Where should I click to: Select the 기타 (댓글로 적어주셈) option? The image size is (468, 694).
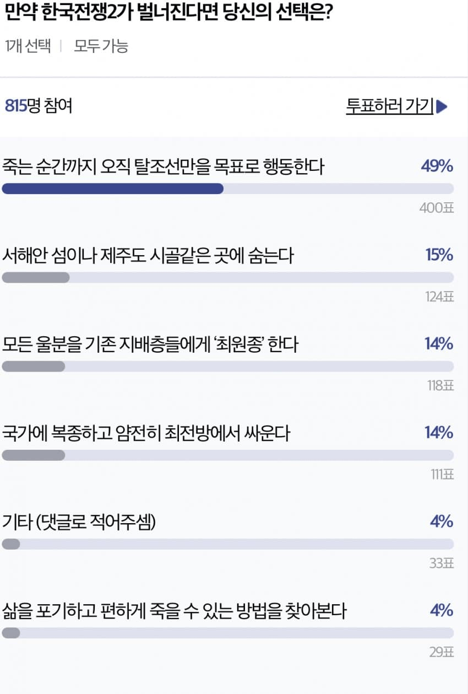[x=79, y=522]
